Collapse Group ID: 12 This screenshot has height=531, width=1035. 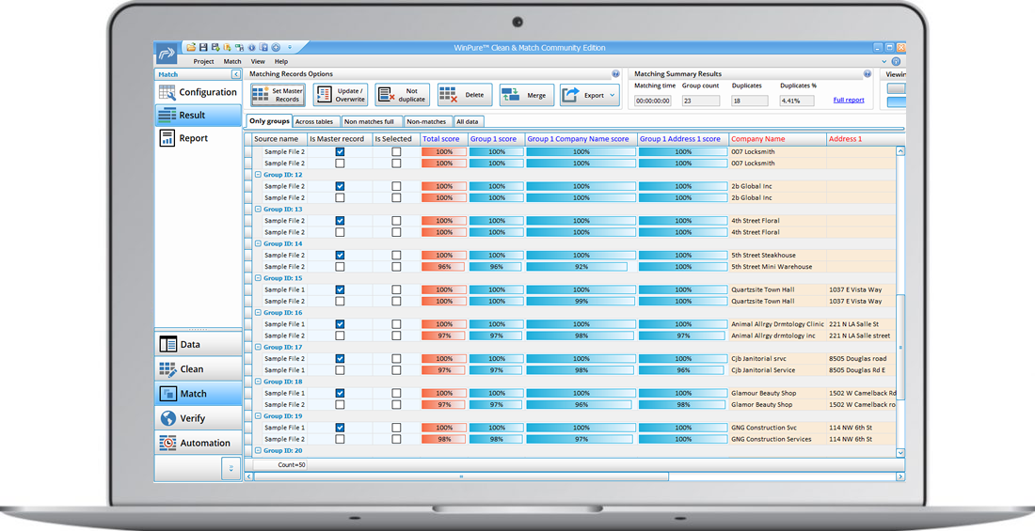(x=258, y=175)
